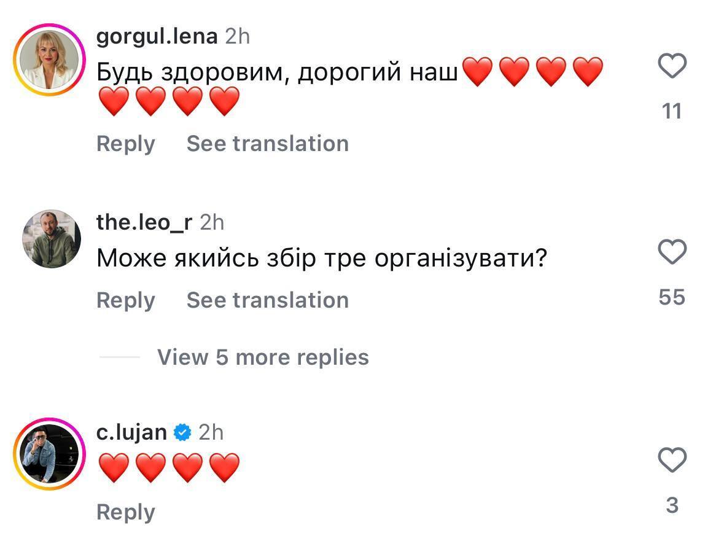Image resolution: width=724 pixels, height=541 pixels.
Task: See translation of gorgul.lena's comment
Action: [x=268, y=143]
